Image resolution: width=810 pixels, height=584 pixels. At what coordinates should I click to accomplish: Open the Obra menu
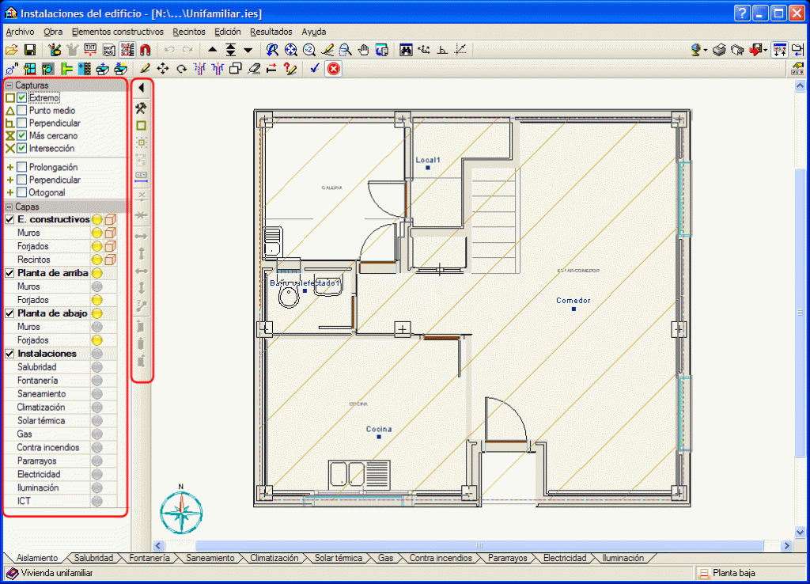[x=53, y=32]
